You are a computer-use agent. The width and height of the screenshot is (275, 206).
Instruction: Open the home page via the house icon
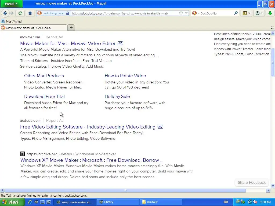click(x=30, y=13)
